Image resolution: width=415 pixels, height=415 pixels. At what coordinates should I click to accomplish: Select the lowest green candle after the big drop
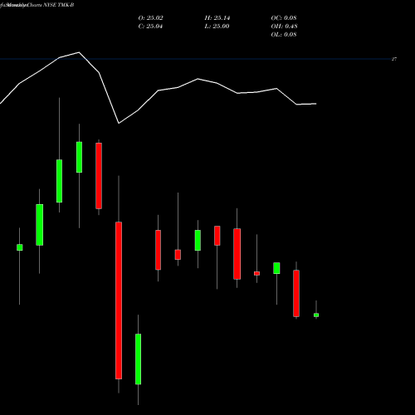coord(138,359)
